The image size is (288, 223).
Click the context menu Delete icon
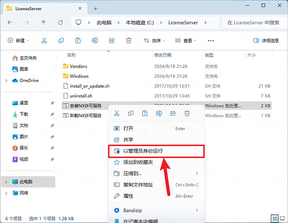click(x=187, y=113)
